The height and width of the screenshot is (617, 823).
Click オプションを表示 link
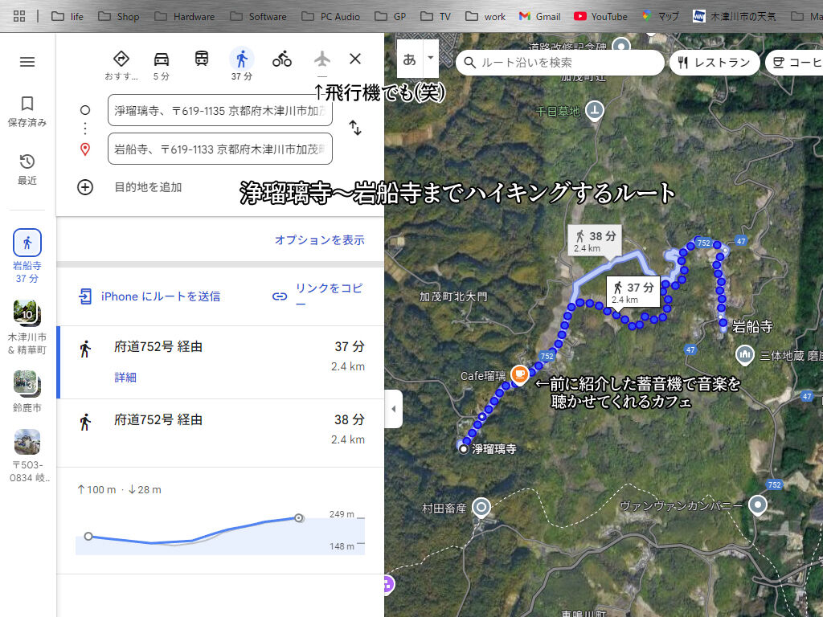(x=319, y=240)
